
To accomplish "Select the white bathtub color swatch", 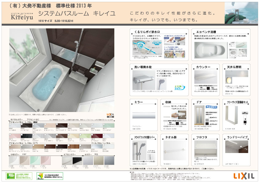I will click(14, 160).
